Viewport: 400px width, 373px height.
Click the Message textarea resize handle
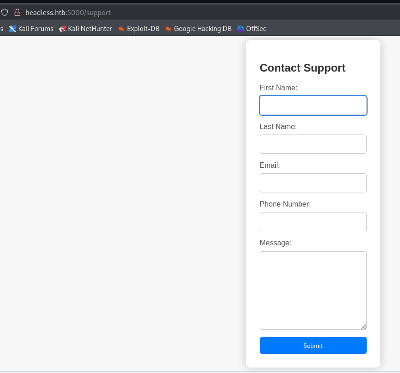click(x=363, y=326)
